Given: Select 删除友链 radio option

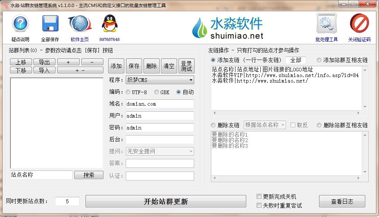Looking at the screenshot, I should tap(213, 125).
